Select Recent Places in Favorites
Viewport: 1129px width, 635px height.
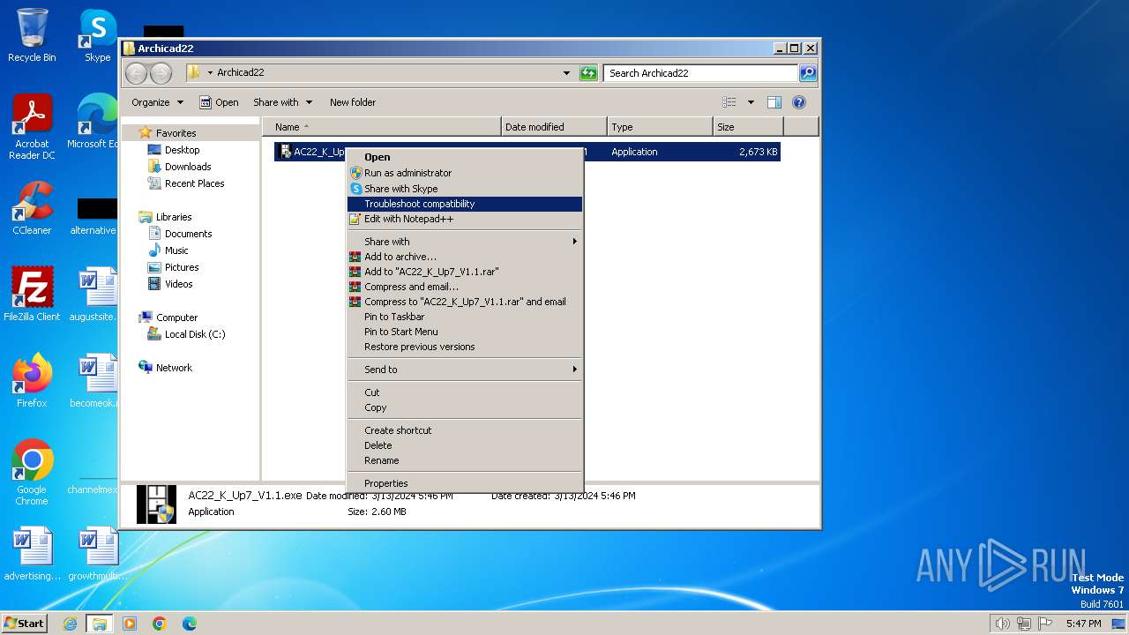coord(185,183)
